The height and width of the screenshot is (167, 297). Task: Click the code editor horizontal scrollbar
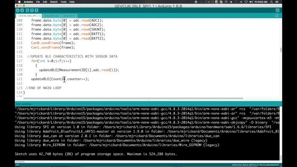[x=133, y=98]
